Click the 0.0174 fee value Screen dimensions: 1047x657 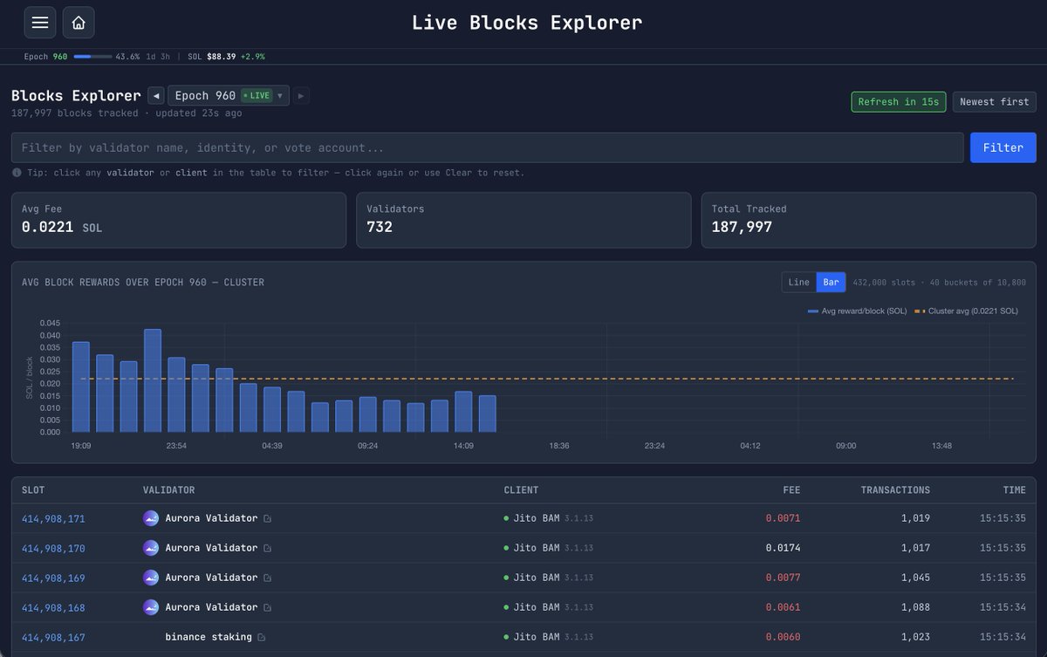pyautogui.click(x=783, y=548)
